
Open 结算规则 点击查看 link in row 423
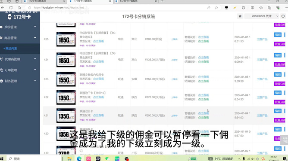(203, 81)
